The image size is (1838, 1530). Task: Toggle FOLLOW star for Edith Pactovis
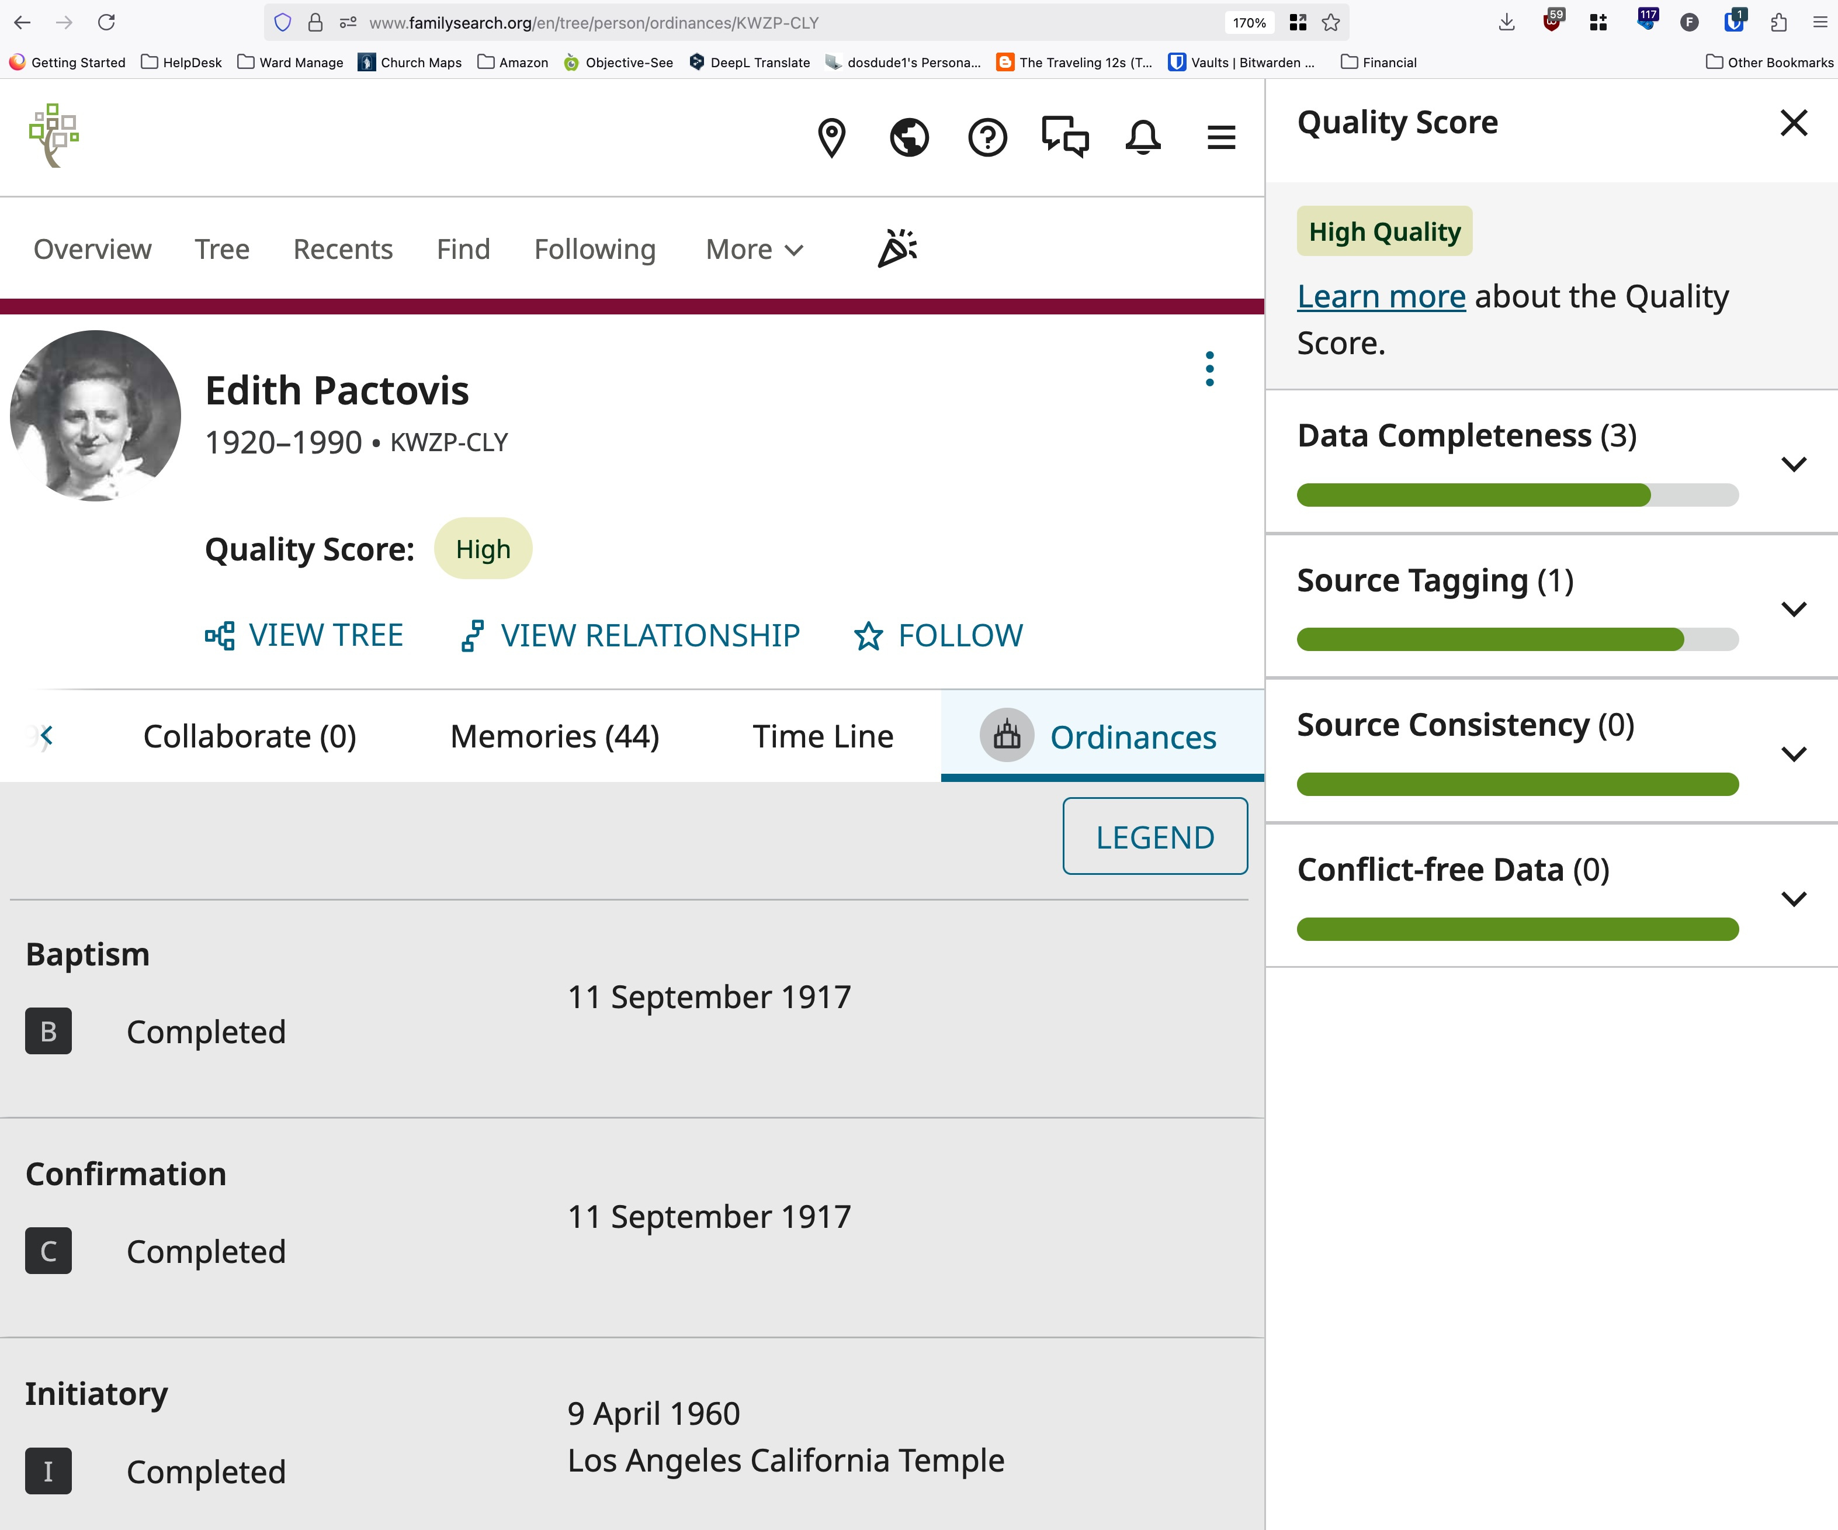tap(938, 635)
